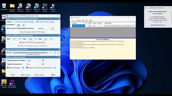The height and width of the screenshot is (96, 172).
Task: Browse for an HL7 file with folder icon
Action: click(51, 53)
